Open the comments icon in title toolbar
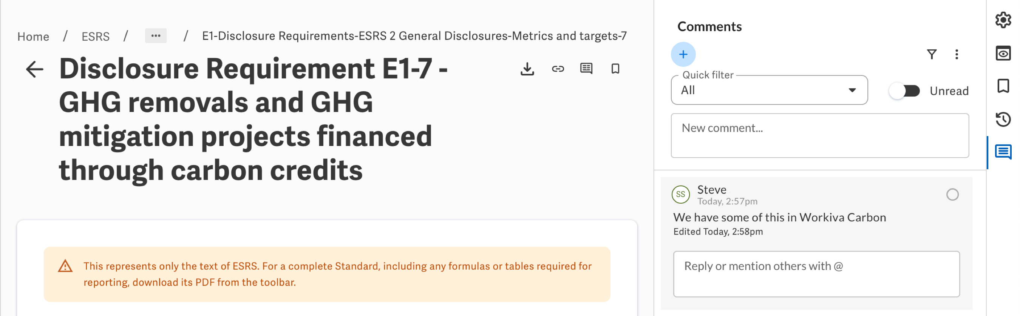1020x316 pixels. tap(586, 69)
